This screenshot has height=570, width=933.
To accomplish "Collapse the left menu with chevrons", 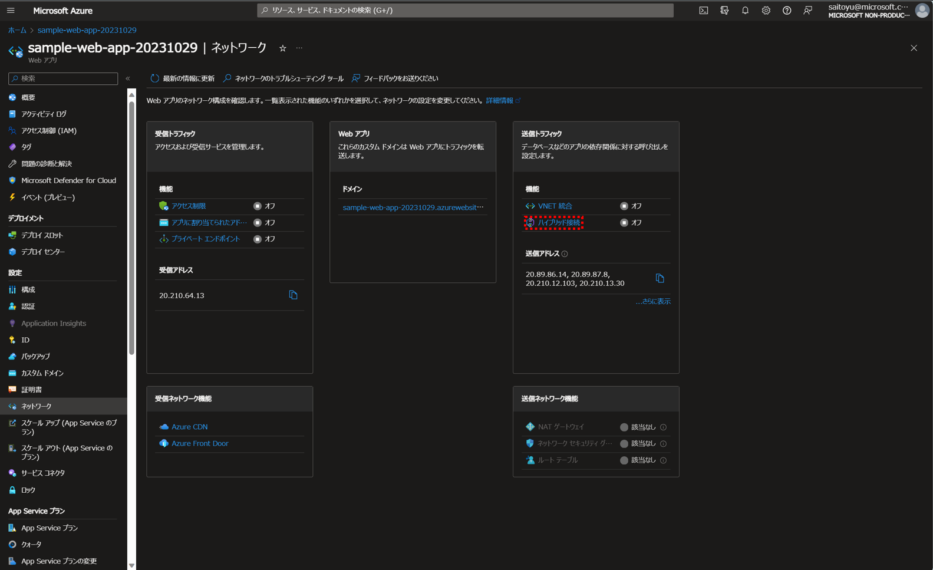I will (x=128, y=78).
